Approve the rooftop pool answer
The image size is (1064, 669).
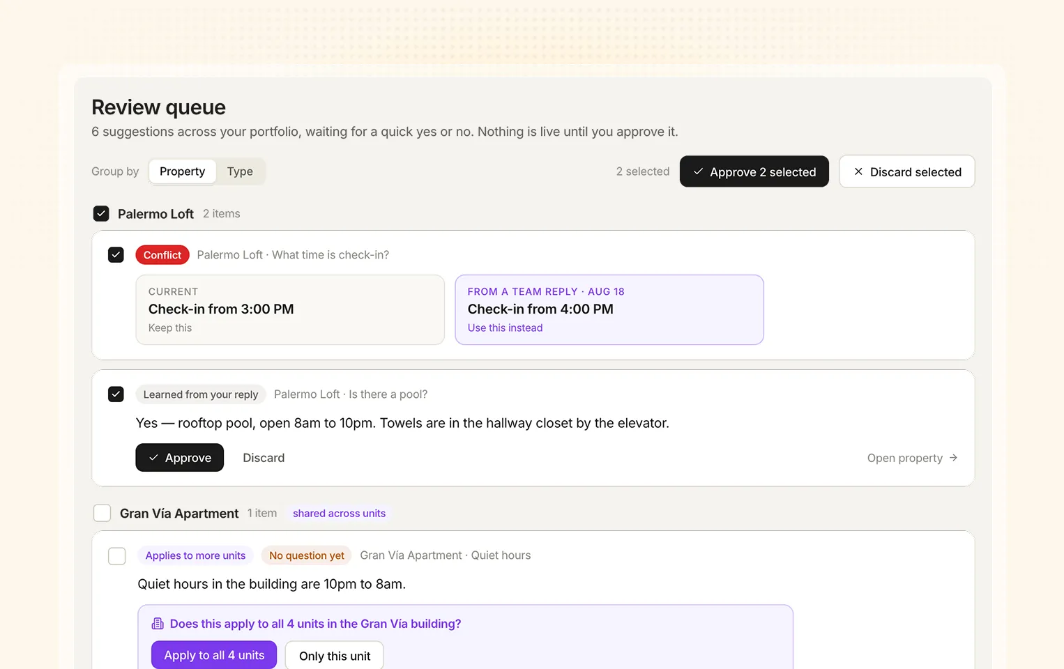[x=180, y=458]
